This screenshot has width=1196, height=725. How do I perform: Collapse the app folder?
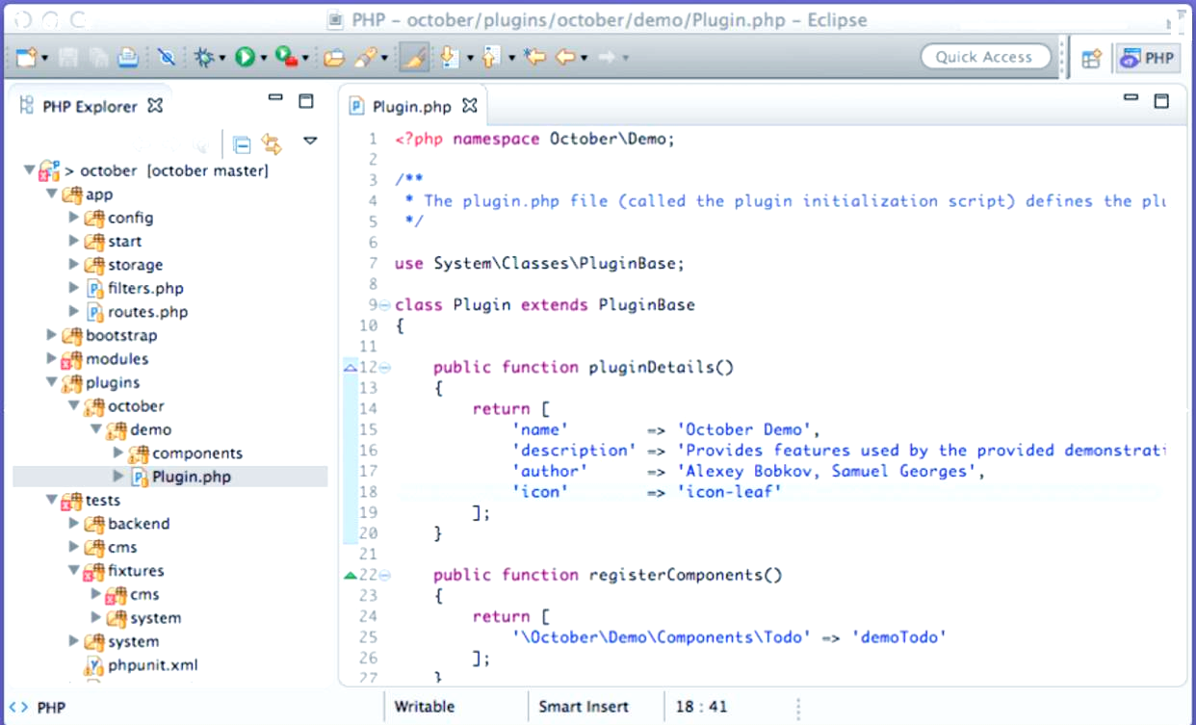[52, 194]
